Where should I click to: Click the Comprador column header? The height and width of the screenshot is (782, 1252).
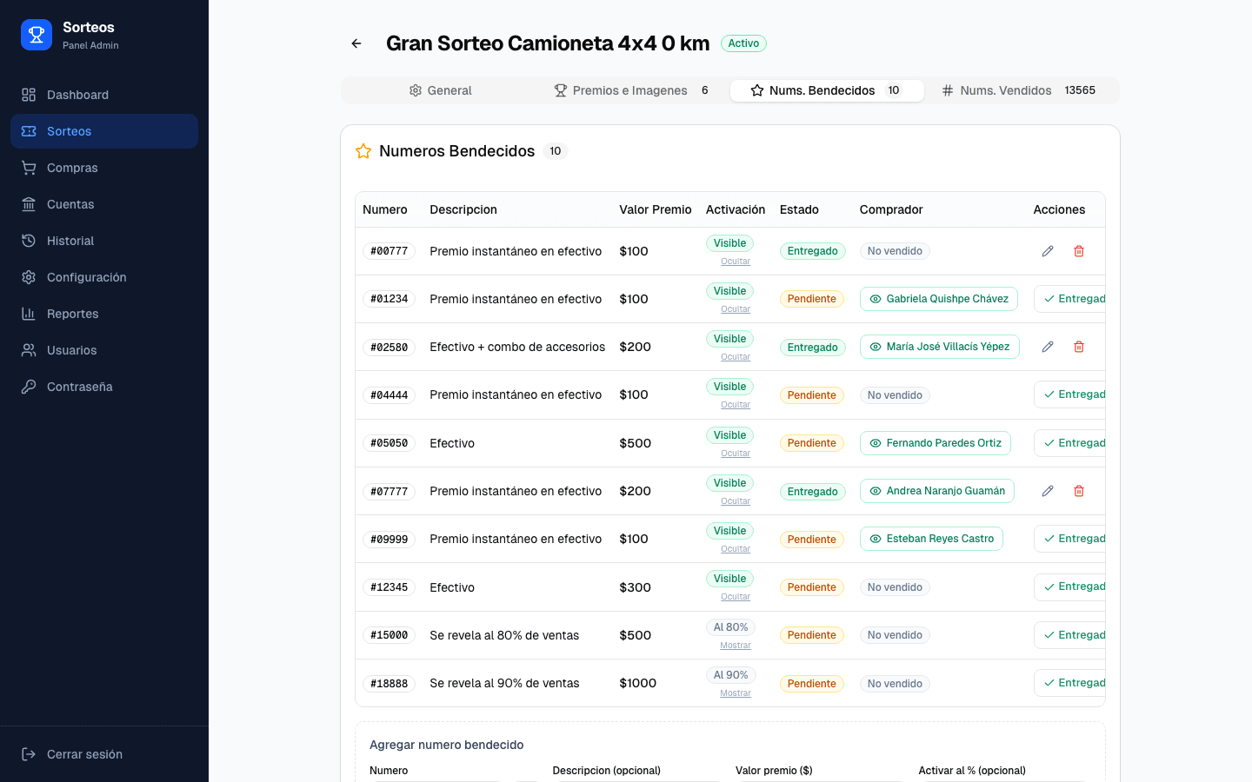(x=891, y=209)
